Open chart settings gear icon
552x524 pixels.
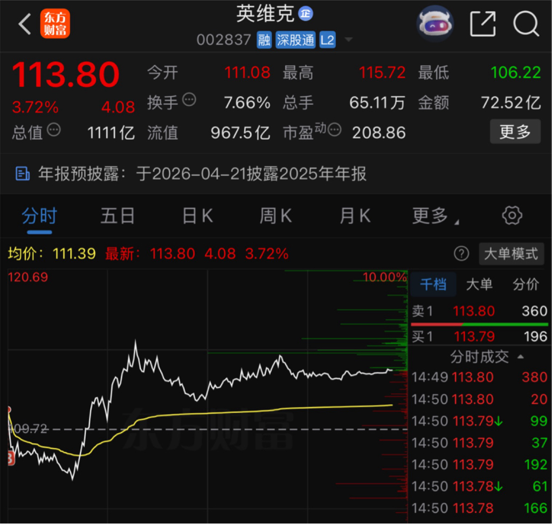click(512, 215)
